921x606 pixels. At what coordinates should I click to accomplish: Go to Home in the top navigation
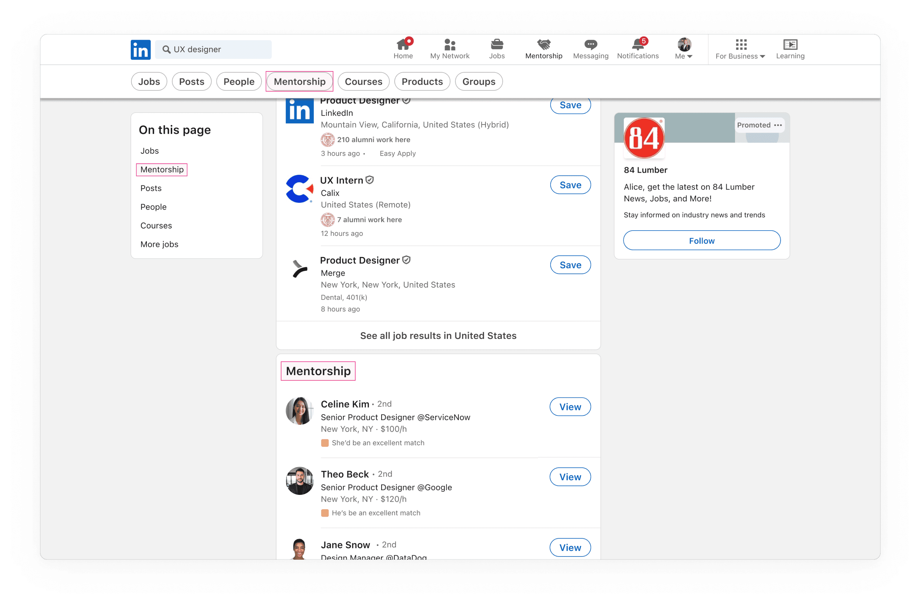pos(403,49)
